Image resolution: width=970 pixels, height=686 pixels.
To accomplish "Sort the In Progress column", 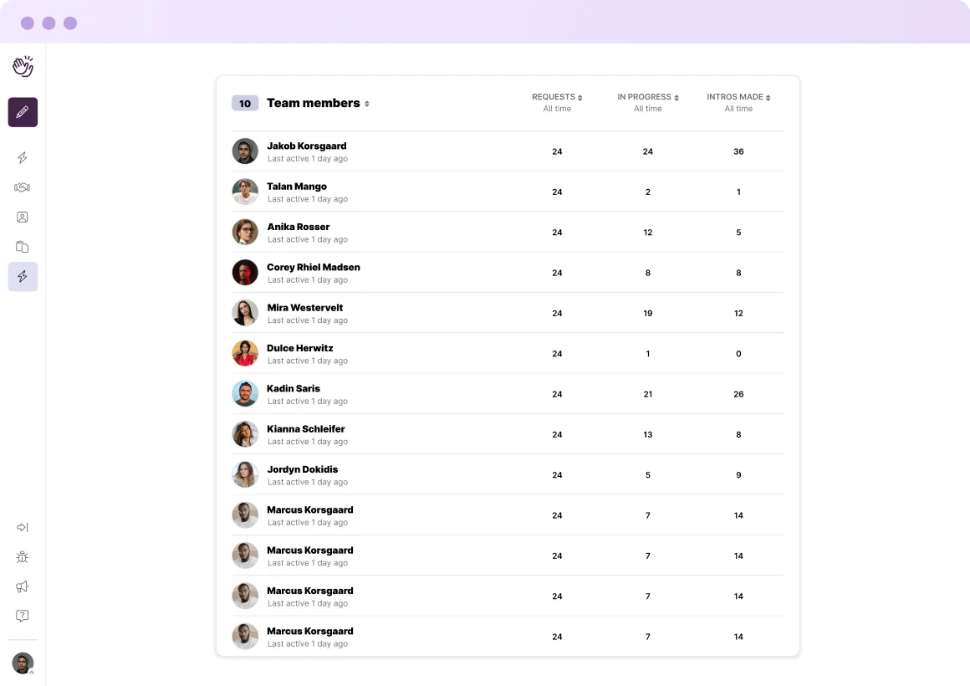I will [x=676, y=98].
